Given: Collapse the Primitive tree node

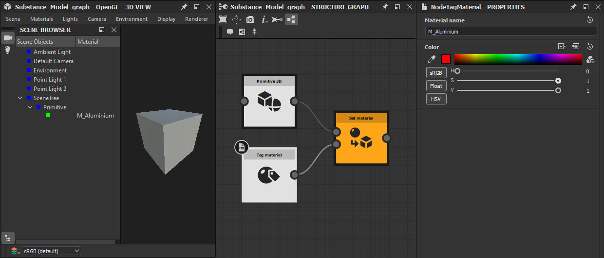Looking at the screenshot, I should click(30, 107).
